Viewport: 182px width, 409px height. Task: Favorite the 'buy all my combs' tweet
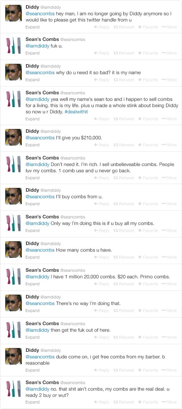(148, 230)
